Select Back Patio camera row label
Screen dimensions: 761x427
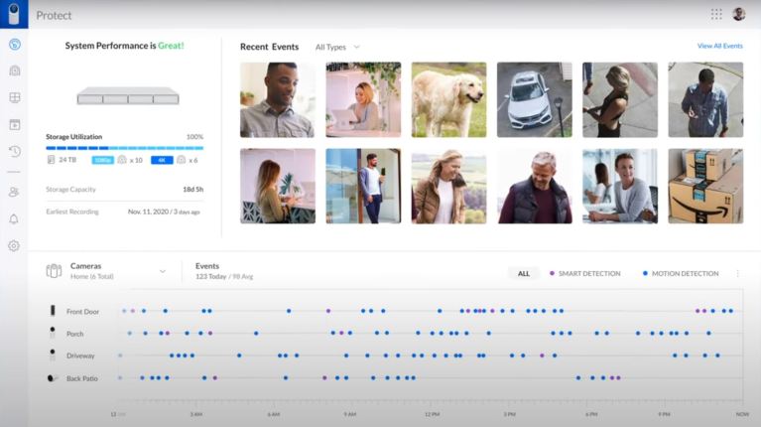tap(82, 378)
